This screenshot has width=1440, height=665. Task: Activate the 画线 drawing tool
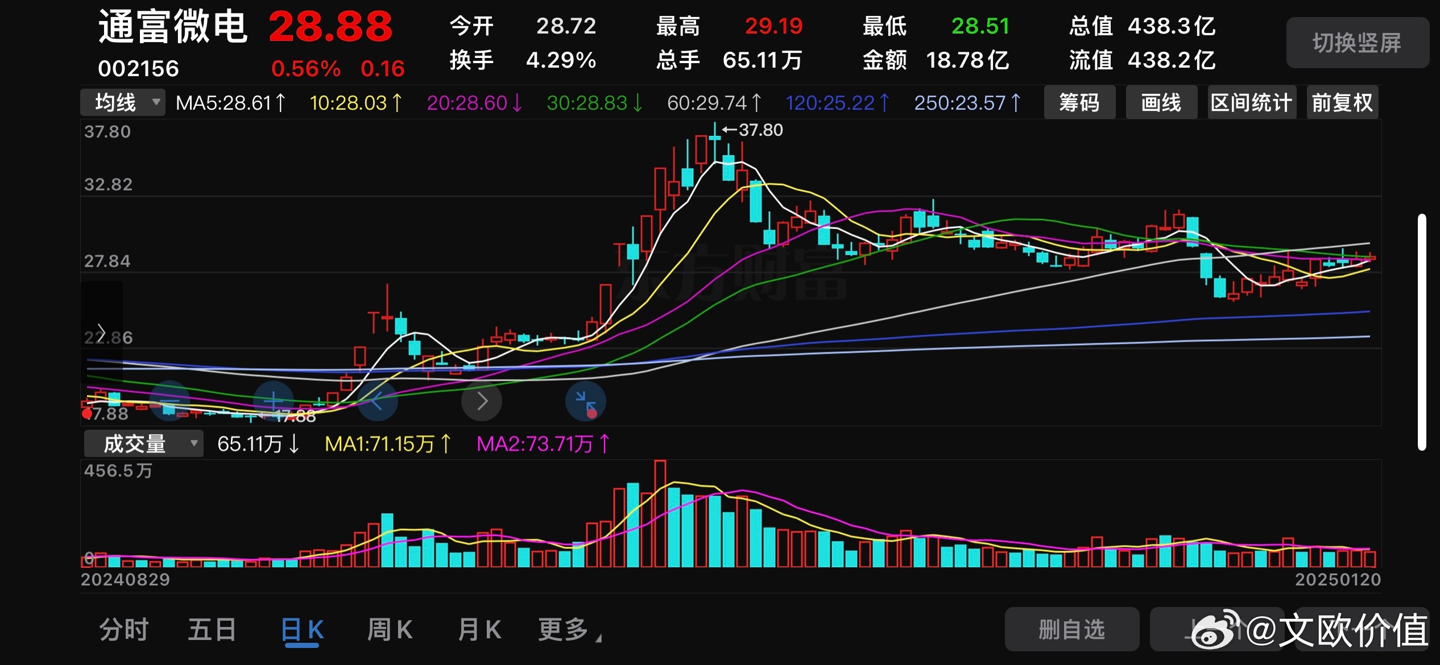(1161, 103)
